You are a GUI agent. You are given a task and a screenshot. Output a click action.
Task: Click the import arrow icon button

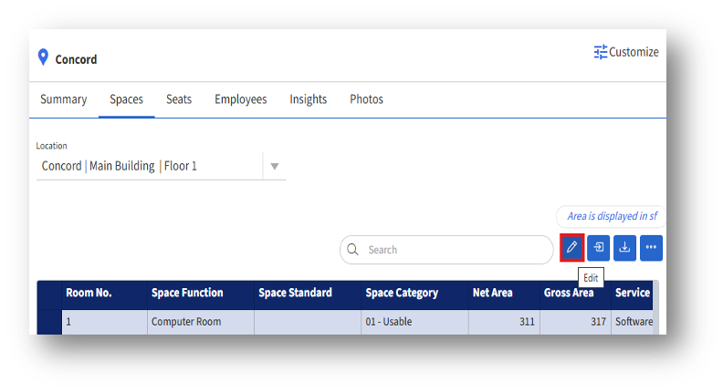coord(598,247)
